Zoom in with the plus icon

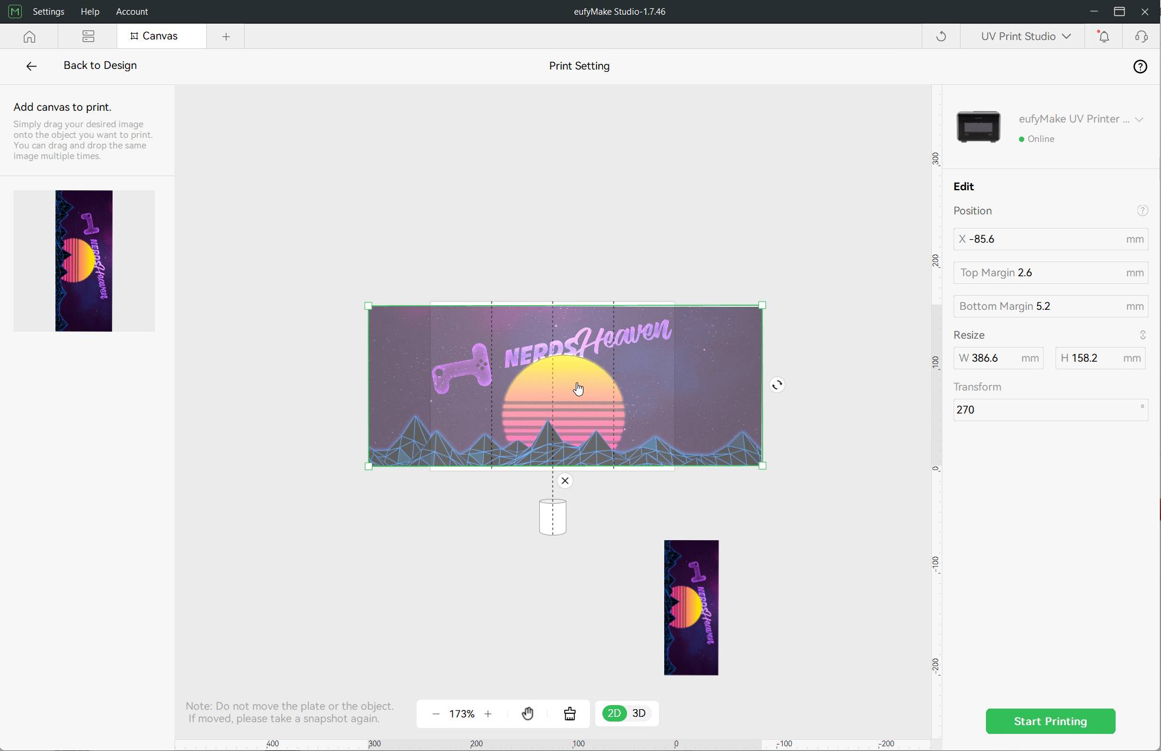click(x=488, y=714)
